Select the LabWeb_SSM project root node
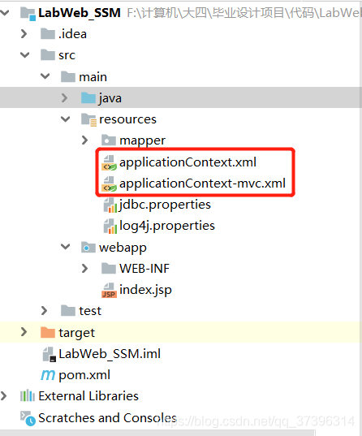This screenshot has height=436, width=362. click(x=80, y=13)
